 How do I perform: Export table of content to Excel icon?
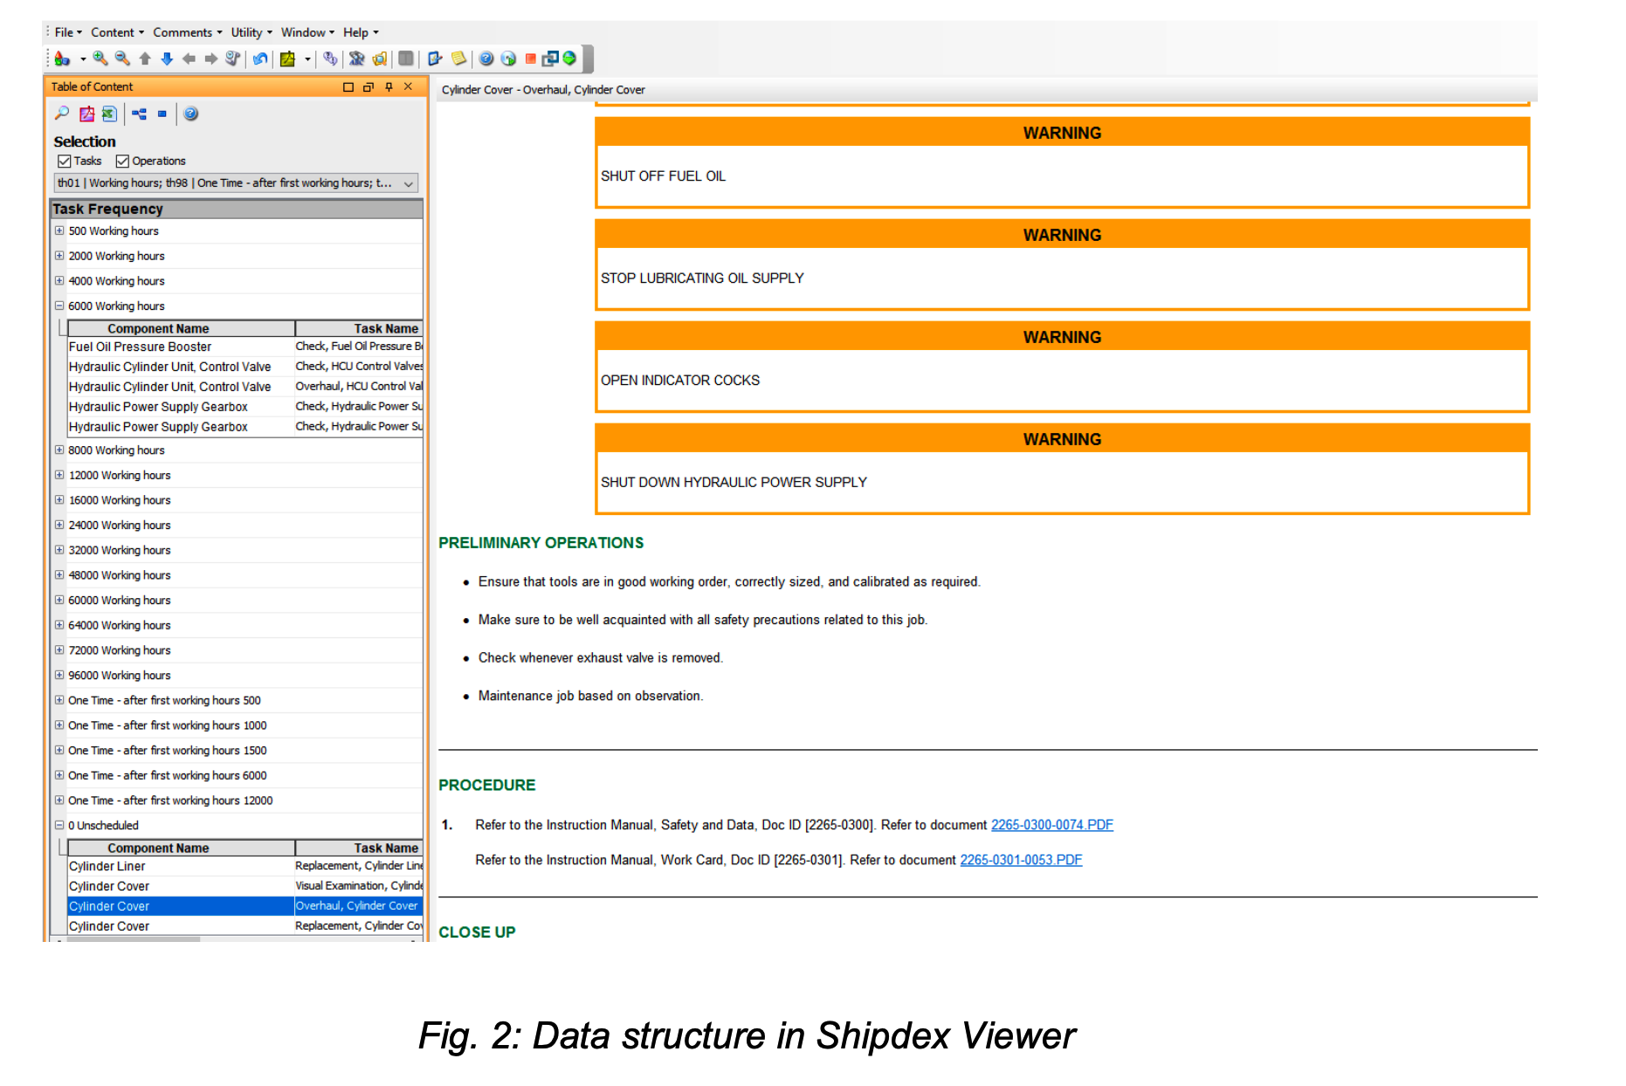[x=109, y=113]
